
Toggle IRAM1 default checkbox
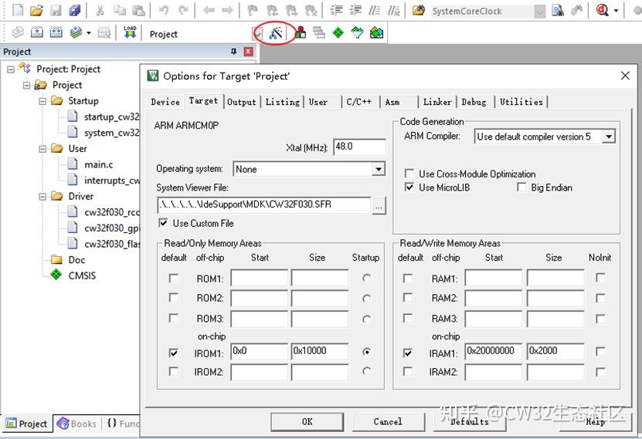(x=408, y=353)
